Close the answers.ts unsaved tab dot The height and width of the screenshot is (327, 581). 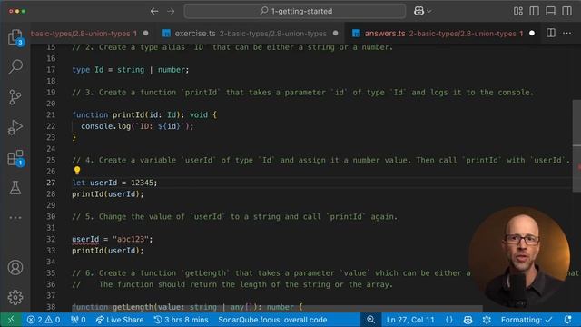click(532, 34)
